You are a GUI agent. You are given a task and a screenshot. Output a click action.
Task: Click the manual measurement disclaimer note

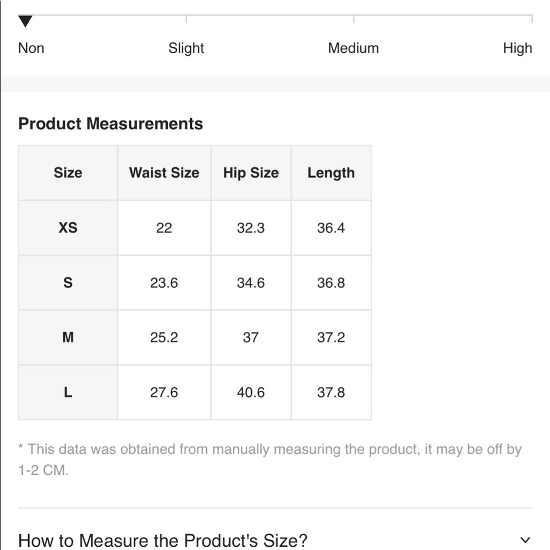[x=269, y=459]
